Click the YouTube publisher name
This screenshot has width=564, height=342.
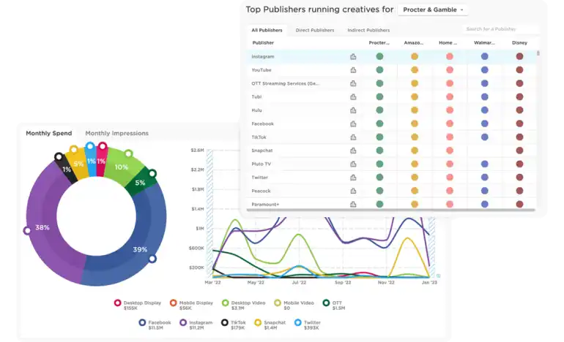(x=261, y=70)
